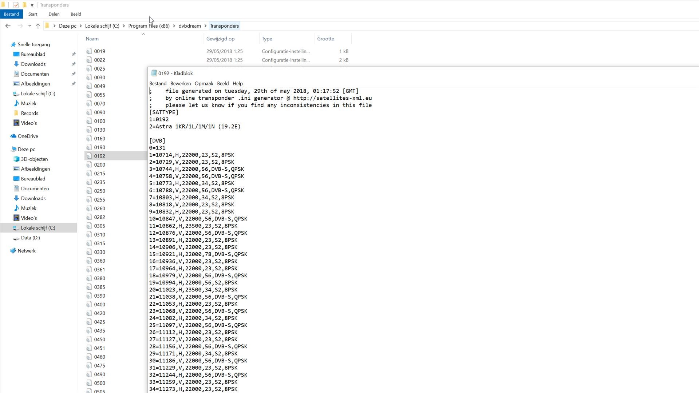Select the Data (D:) drive icon

16,238
